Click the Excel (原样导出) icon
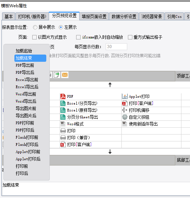 [x=63, y=110]
